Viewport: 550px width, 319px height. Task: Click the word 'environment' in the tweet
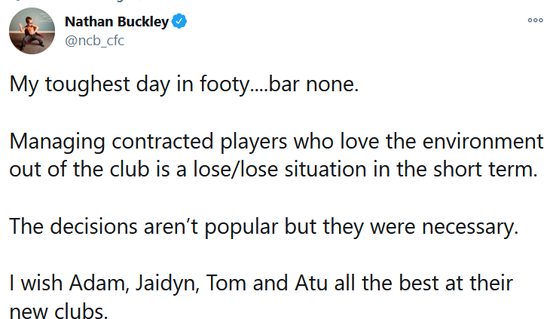point(483,142)
